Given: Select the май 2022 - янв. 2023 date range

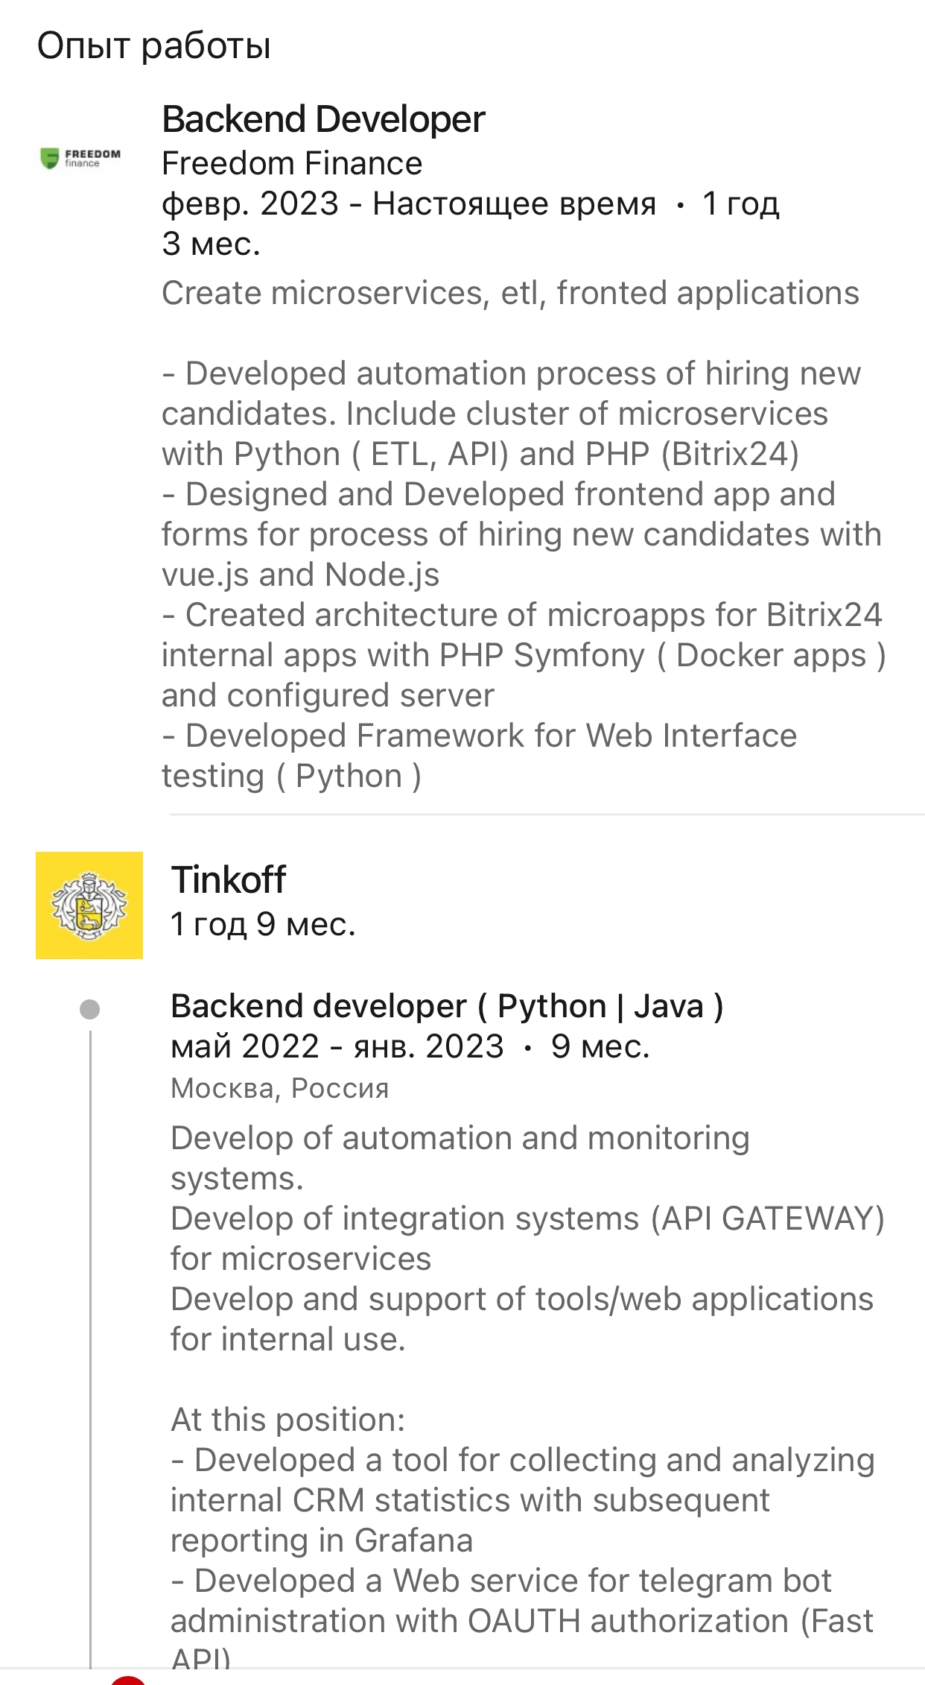Looking at the screenshot, I should coord(337,1046).
